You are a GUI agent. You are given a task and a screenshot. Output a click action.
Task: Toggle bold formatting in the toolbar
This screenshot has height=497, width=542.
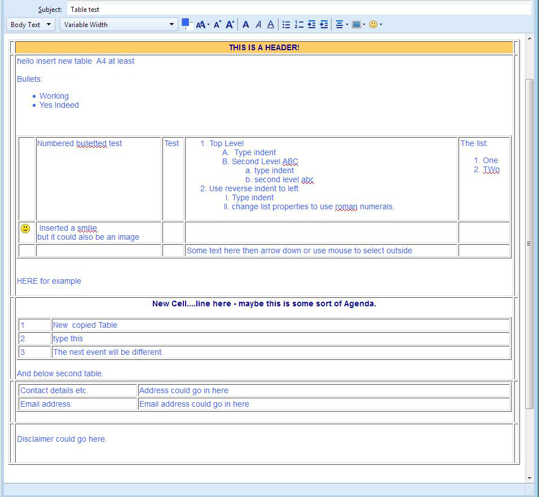pos(245,24)
